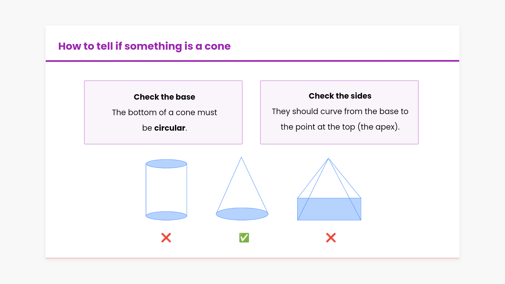Click the apex of the cone

[241, 158]
